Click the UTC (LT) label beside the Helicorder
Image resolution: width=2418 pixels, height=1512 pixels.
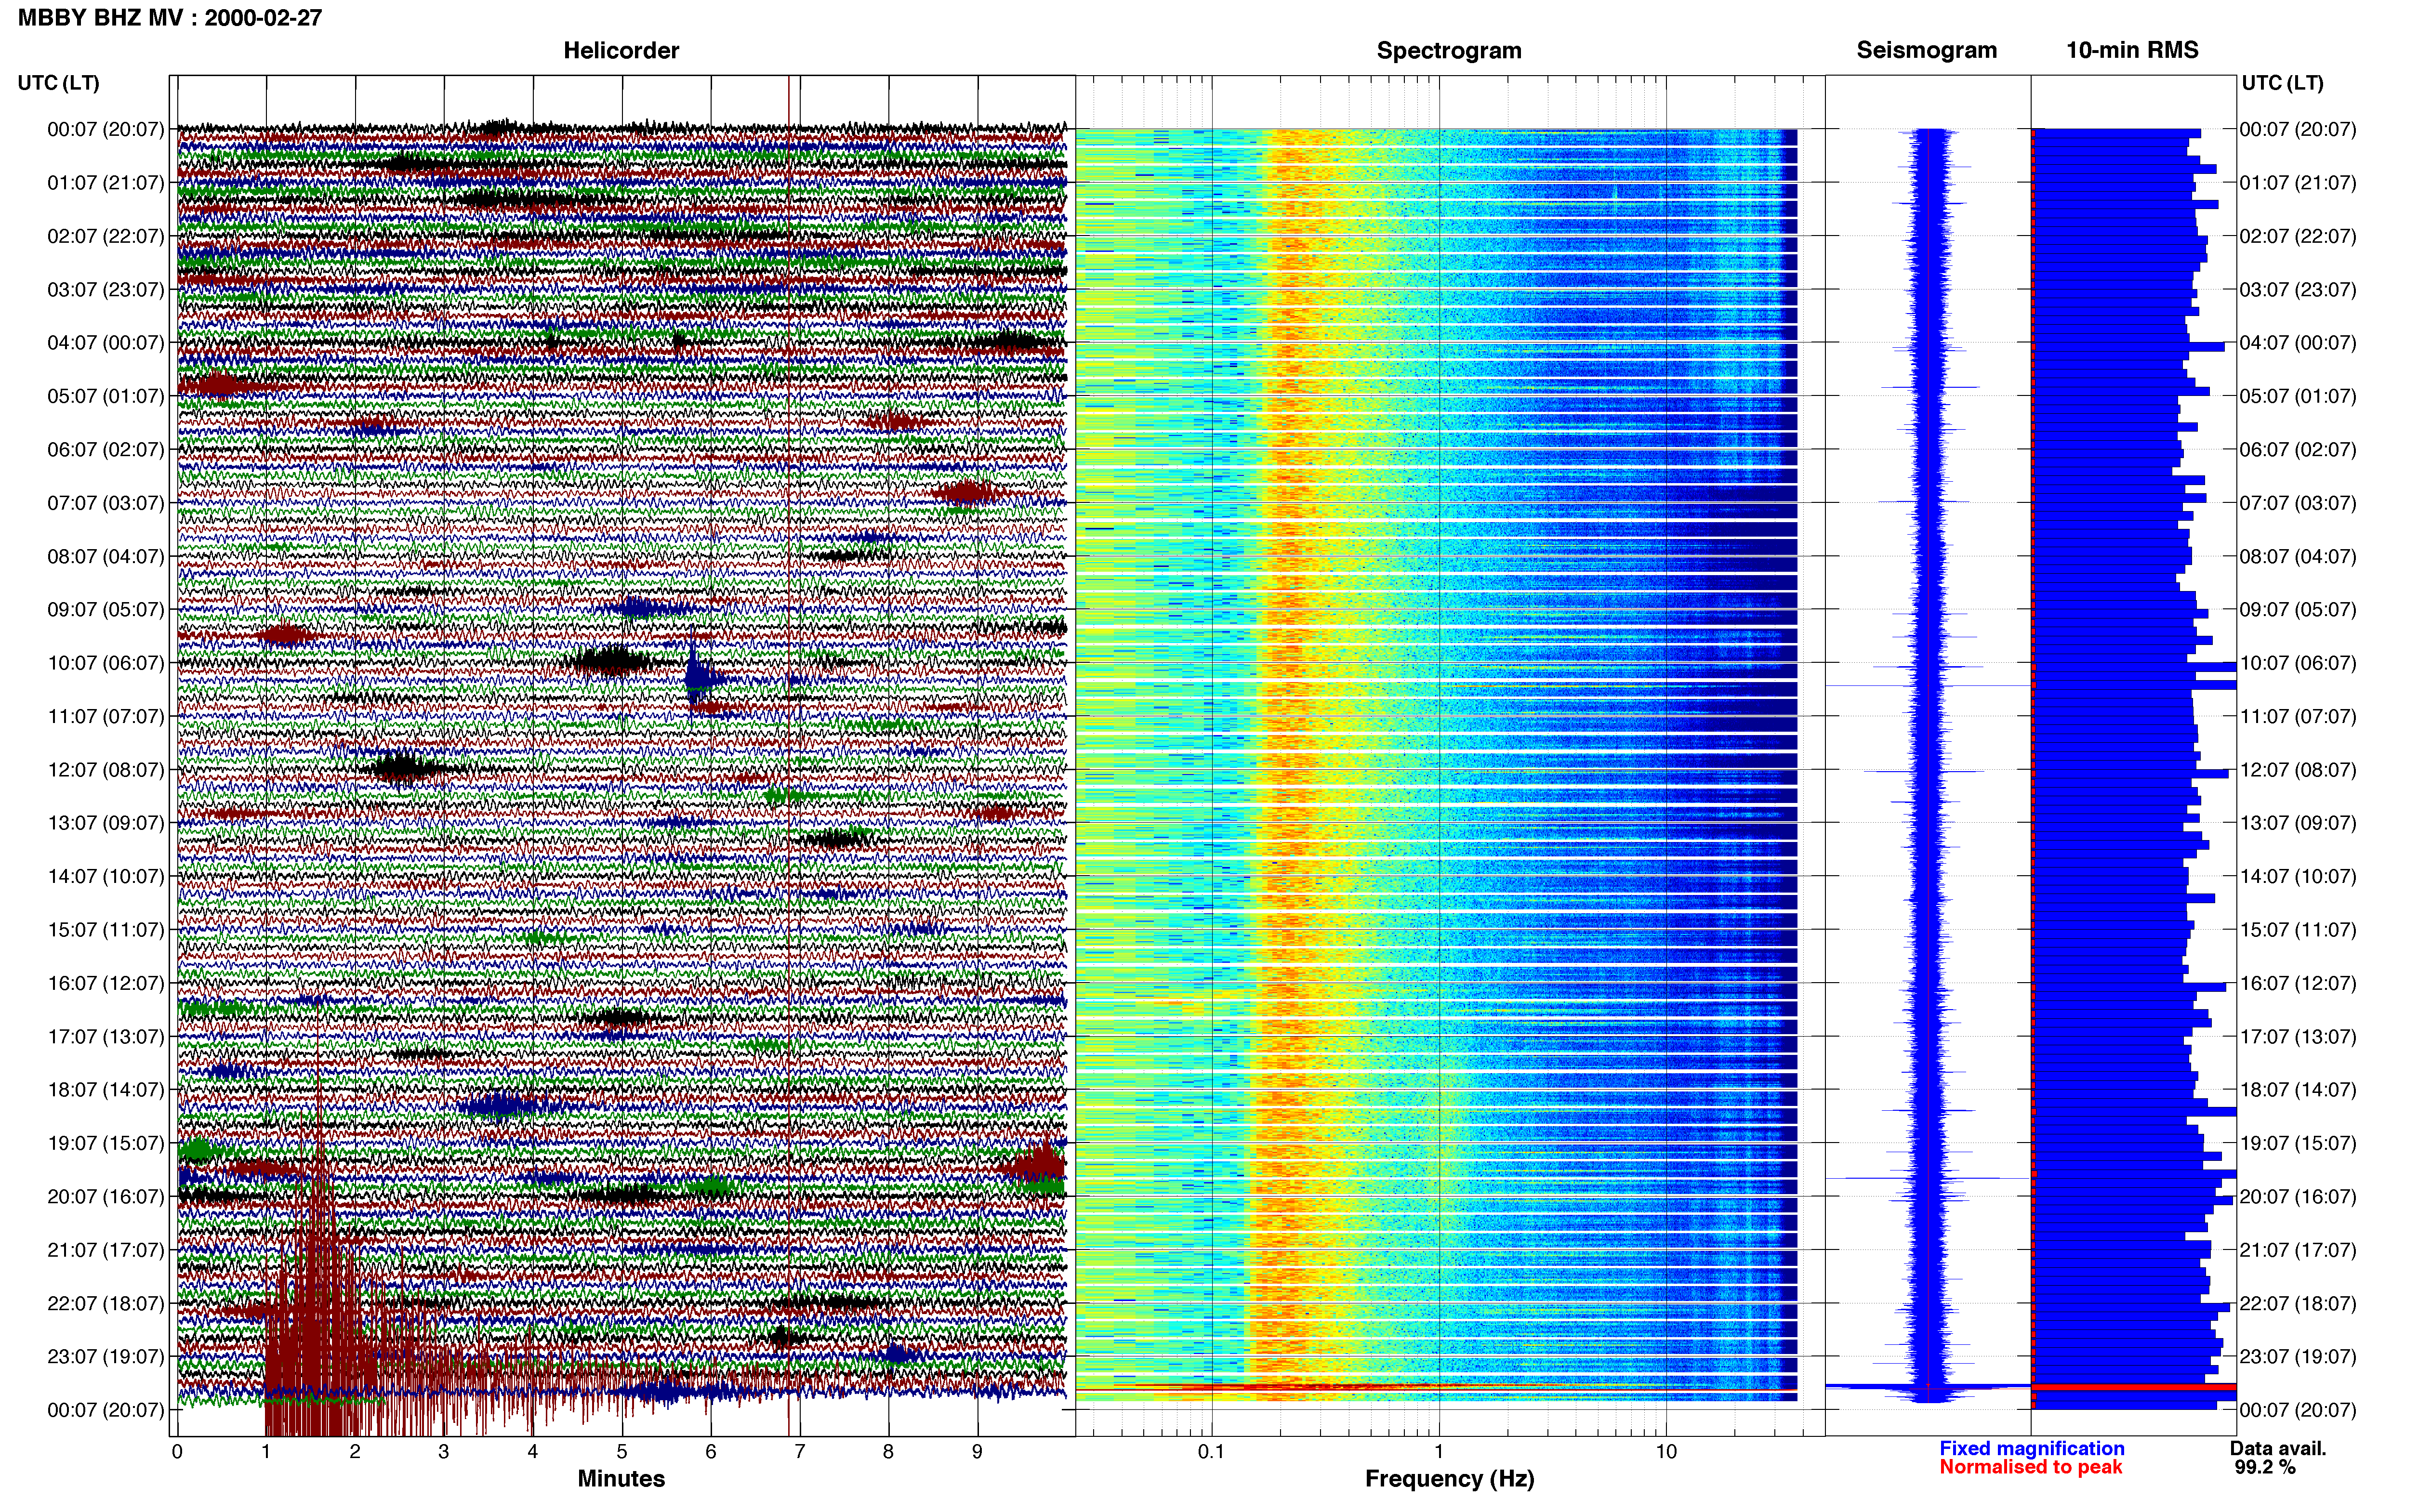[59, 83]
